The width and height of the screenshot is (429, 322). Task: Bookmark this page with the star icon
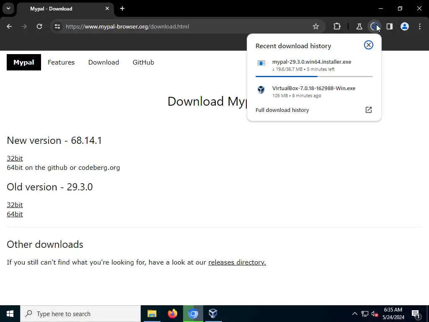pos(316,26)
